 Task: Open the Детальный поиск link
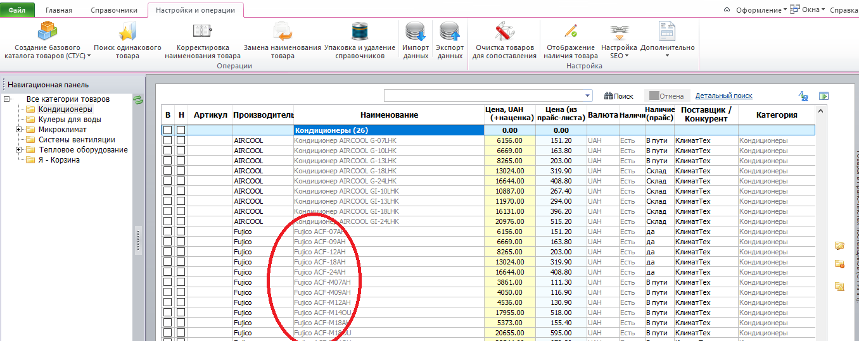click(724, 96)
